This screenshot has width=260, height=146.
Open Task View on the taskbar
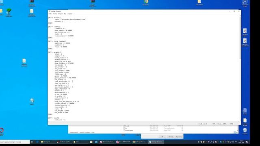click(x=32, y=142)
